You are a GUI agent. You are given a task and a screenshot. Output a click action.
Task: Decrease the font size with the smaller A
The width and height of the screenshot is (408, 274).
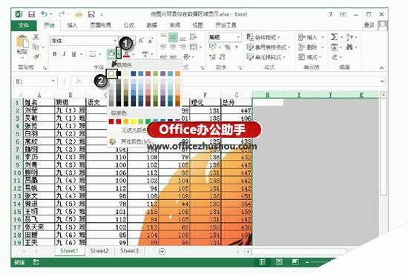pyautogui.click(x=151, y=41)
